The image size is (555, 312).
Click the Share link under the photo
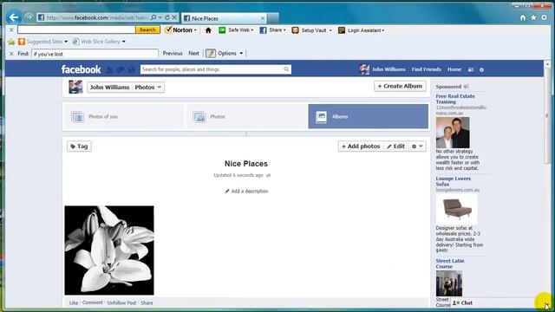pyautogui.click(x=147, y=302)
